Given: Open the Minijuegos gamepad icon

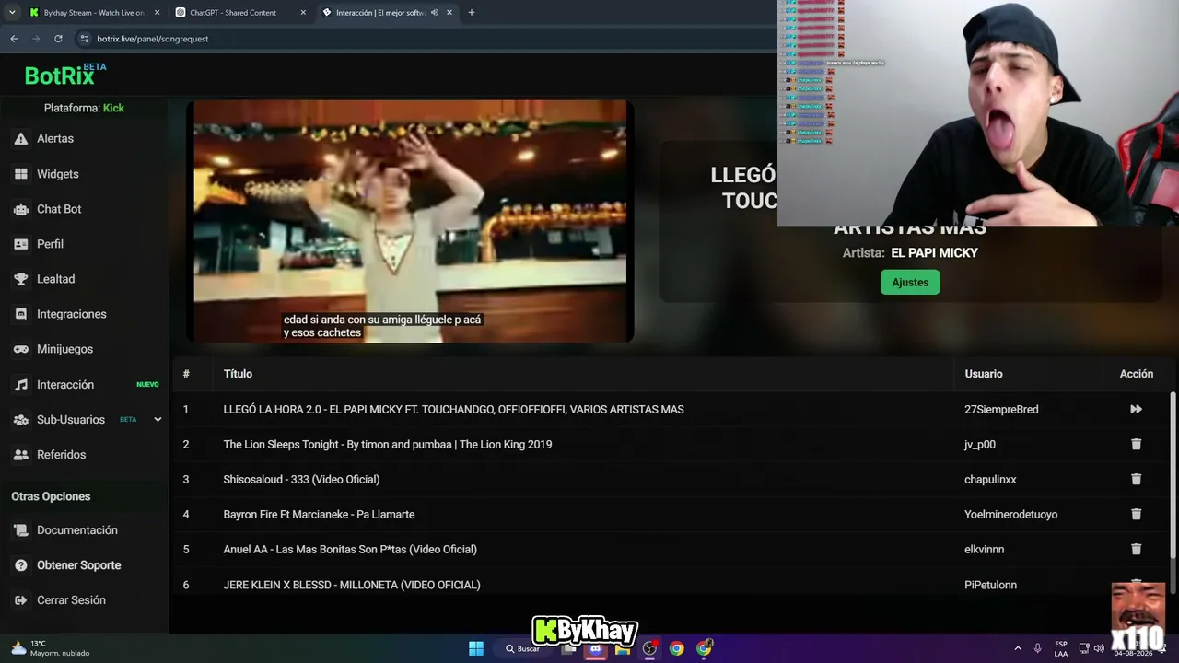Looking at the screenshot, I should click(x=20, y=349).
